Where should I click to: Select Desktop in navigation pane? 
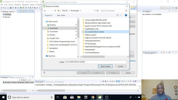[53, 25]
